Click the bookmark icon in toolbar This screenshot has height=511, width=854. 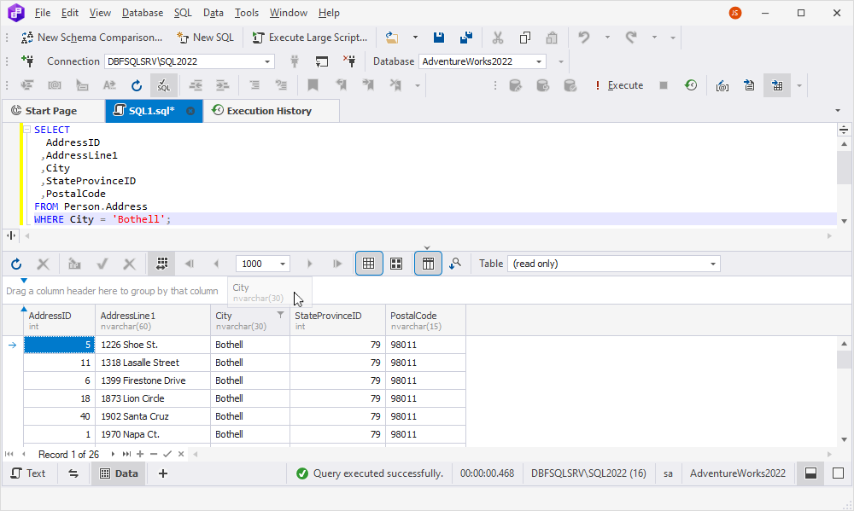click(313, 85)
